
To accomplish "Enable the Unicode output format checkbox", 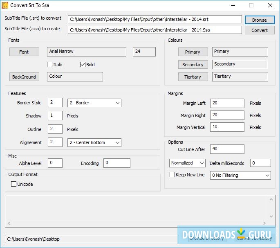I will (x=13, y=184).
